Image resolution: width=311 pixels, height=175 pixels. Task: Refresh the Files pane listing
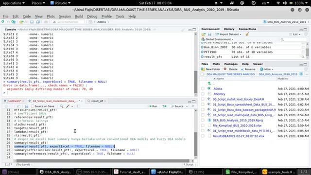306,69
